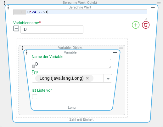Open the Typ dropdown arrow
Viewport: 163px width, 127px height.
pyautogui.click(x=108, y=78)
